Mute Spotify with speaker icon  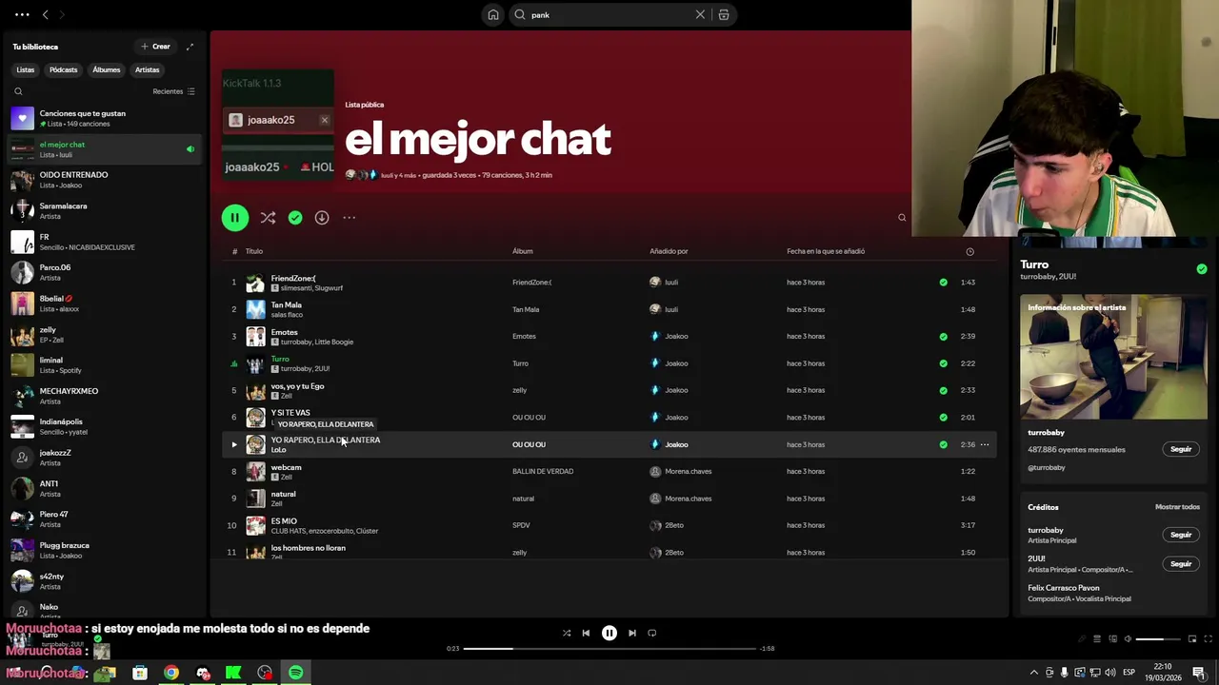tap(1128, 639)
